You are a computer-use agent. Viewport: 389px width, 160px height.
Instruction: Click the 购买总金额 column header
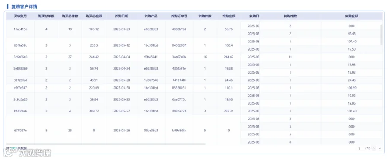click(x=94, y=16)
